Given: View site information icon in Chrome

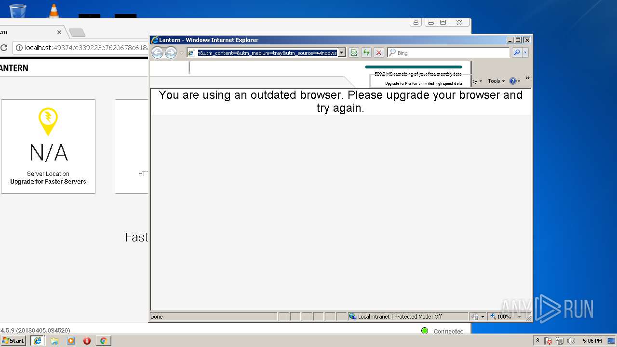Looking at the screenshot, I should [x=19, y=48].
